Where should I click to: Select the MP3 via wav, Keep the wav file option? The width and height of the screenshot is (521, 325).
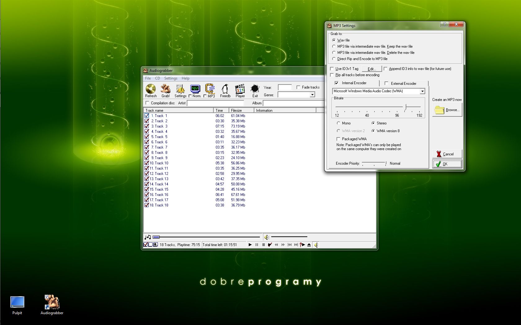334,46
